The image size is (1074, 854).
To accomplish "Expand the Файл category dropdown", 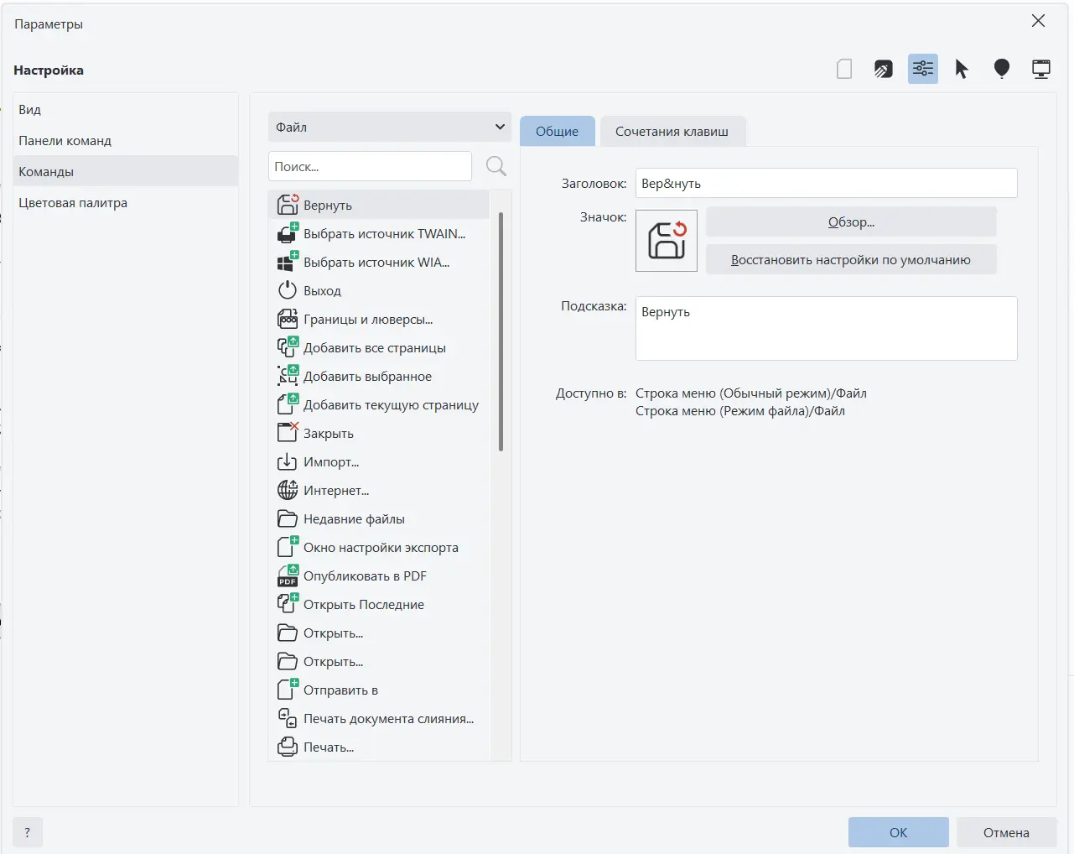I will tap(390, 128).
